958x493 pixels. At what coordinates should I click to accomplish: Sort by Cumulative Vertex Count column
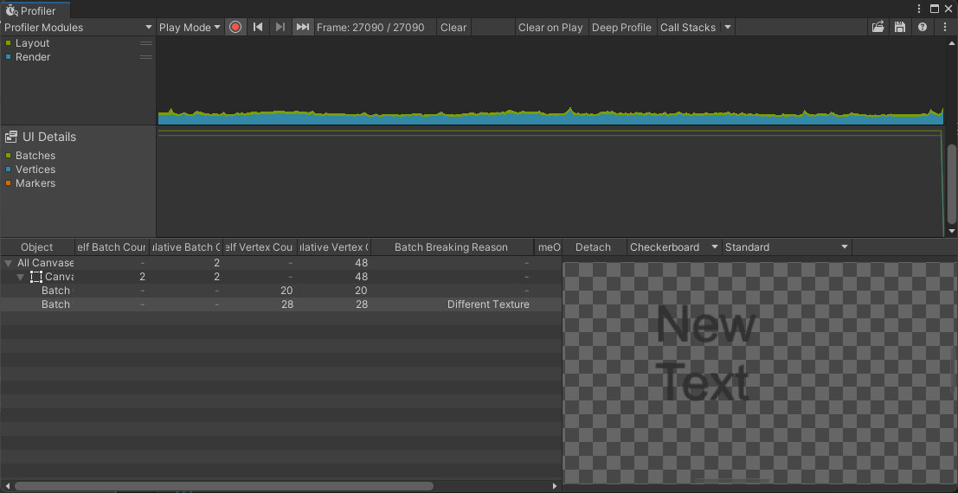tap(334, 247)
